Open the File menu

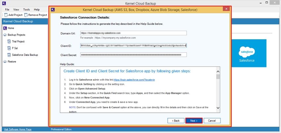[7, 10]
